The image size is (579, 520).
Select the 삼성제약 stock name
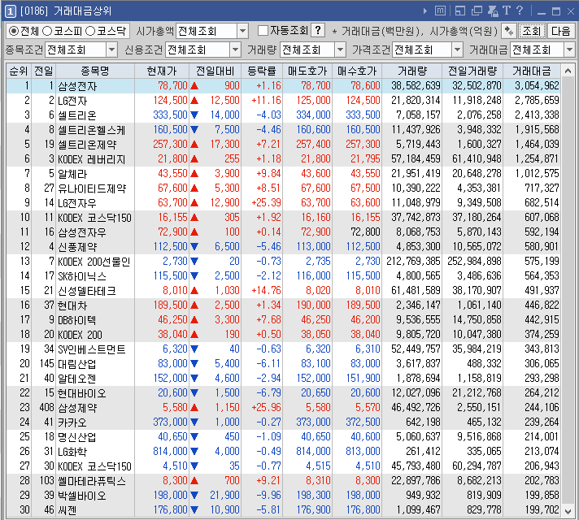77,408
